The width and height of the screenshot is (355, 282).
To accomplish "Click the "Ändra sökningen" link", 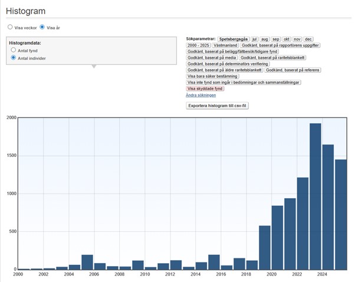I will click(x=200, y=95).
